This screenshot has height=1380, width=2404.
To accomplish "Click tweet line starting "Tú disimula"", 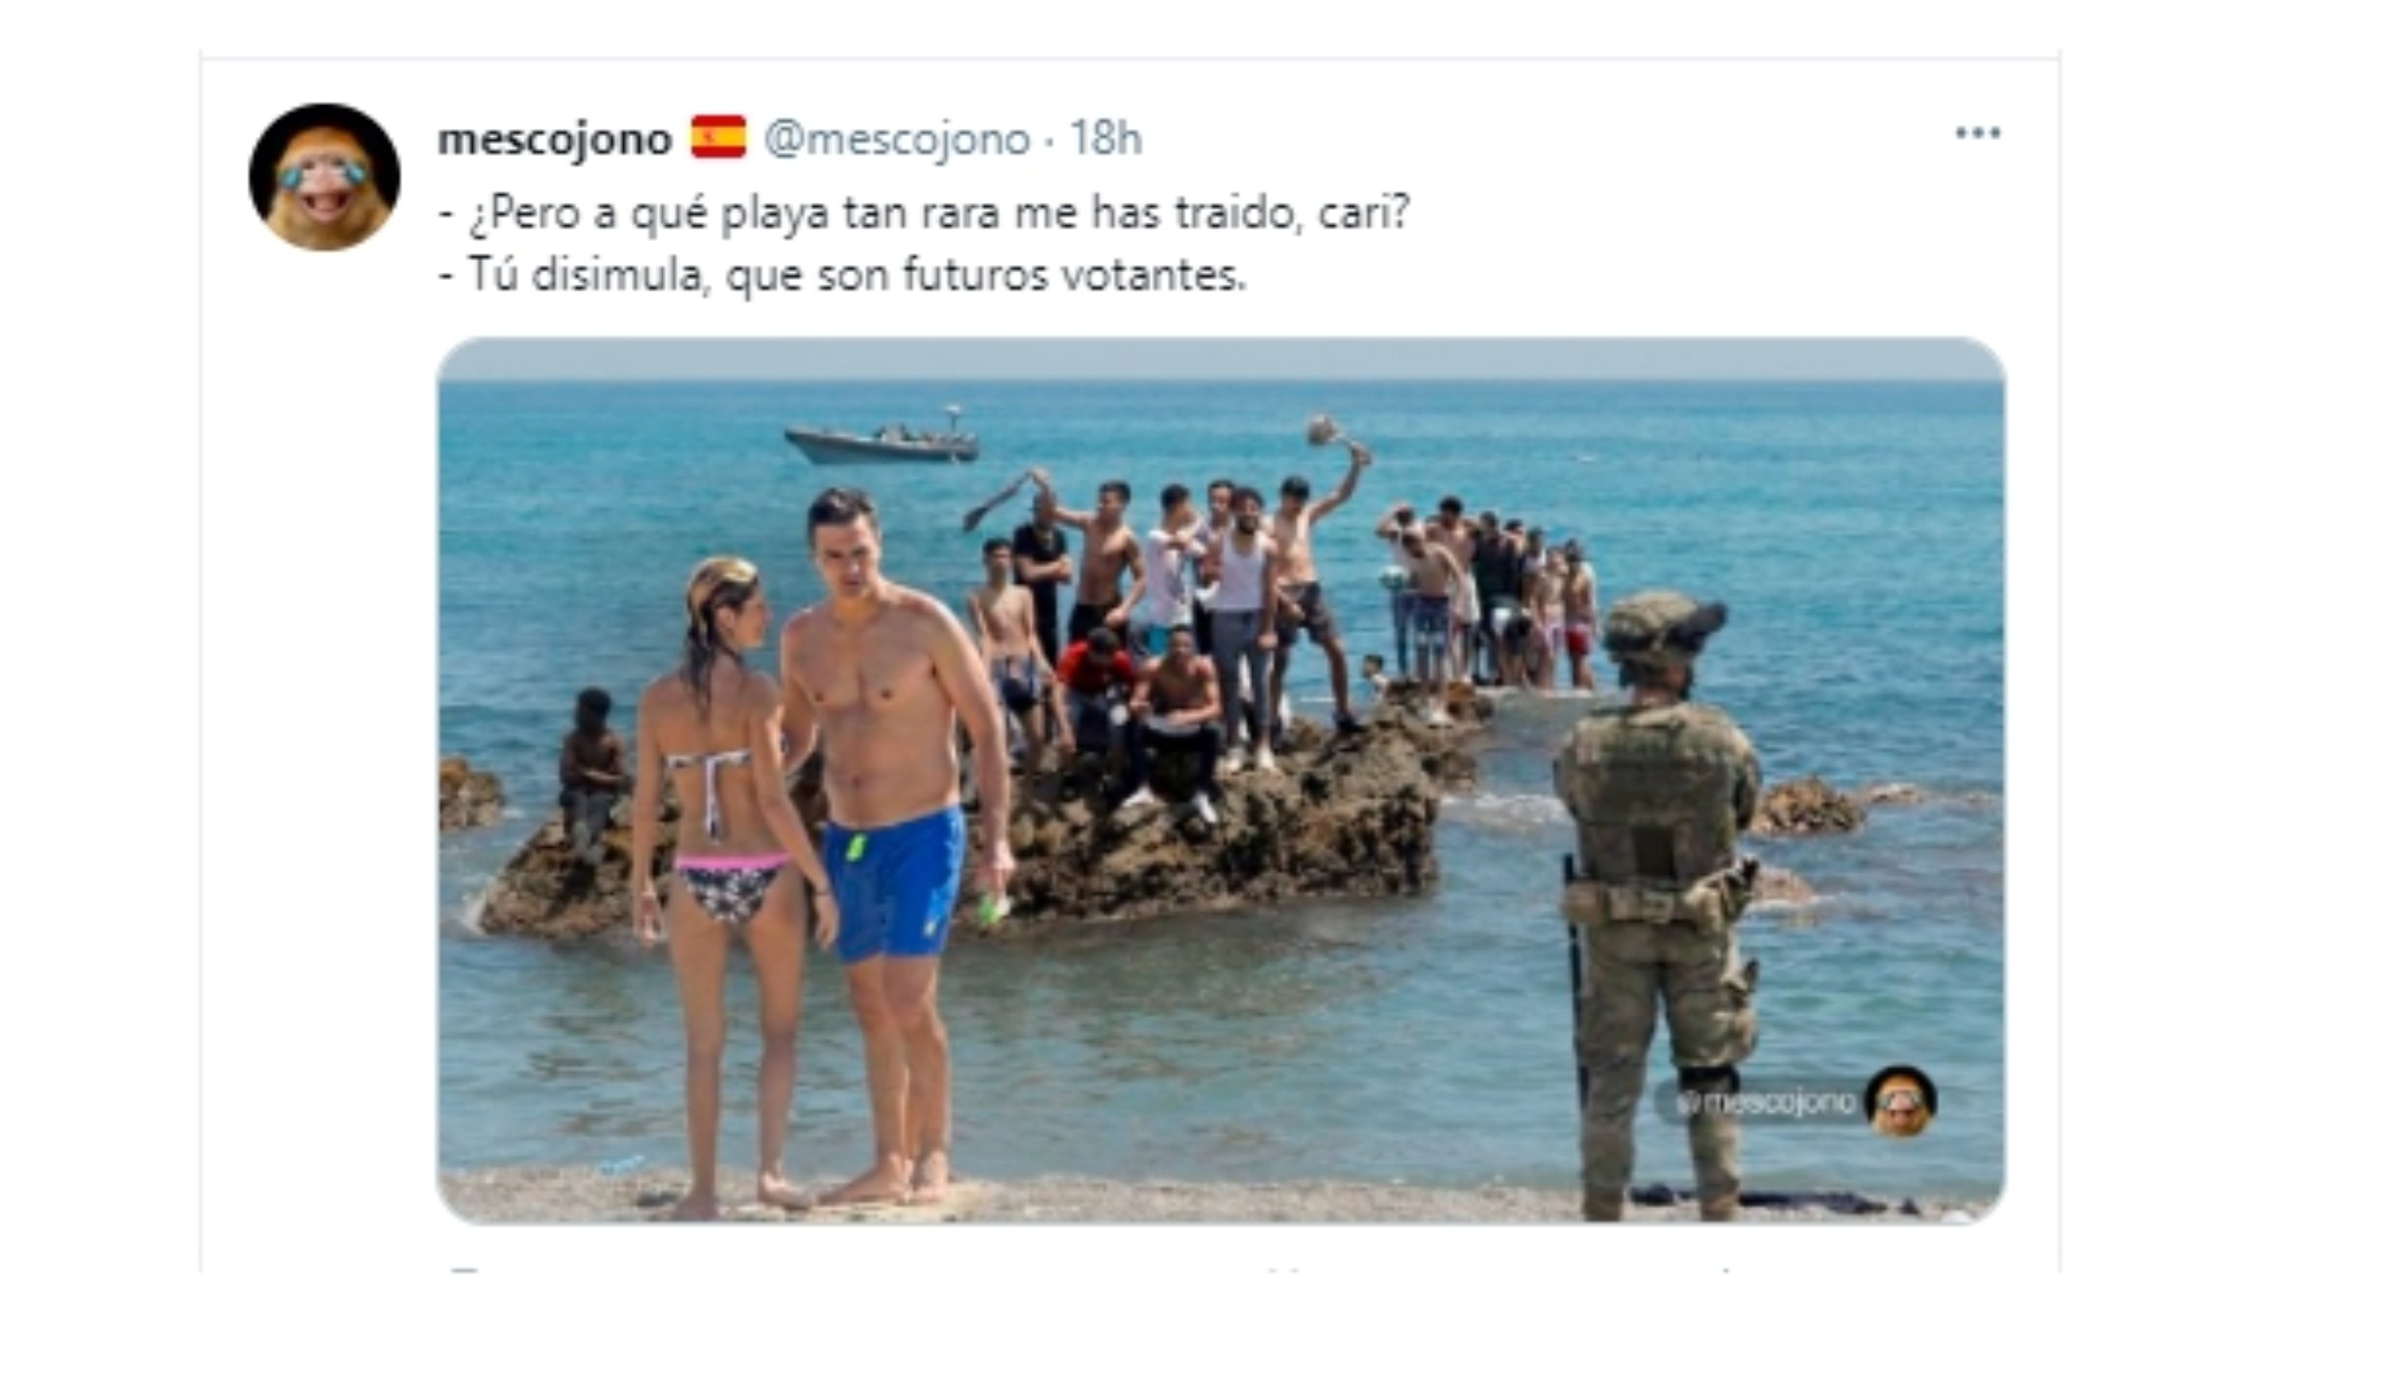I will tap(842, 276).
